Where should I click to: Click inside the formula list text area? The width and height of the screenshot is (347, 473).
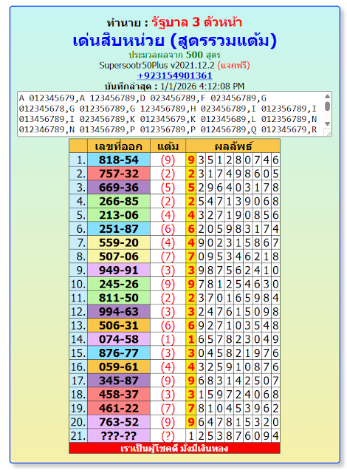(171, 114)
